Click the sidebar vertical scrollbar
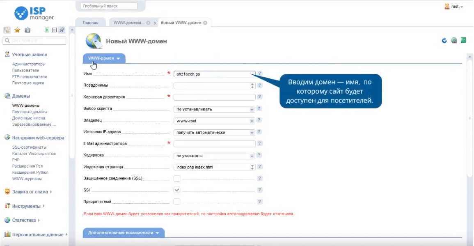 pyautogui.click(x=72, y=95)
